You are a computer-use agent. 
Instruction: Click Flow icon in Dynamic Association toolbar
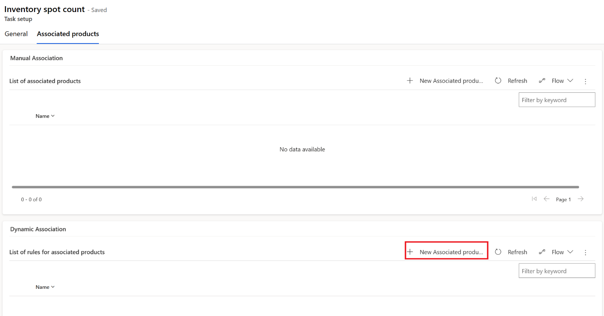tap(542, 252)
